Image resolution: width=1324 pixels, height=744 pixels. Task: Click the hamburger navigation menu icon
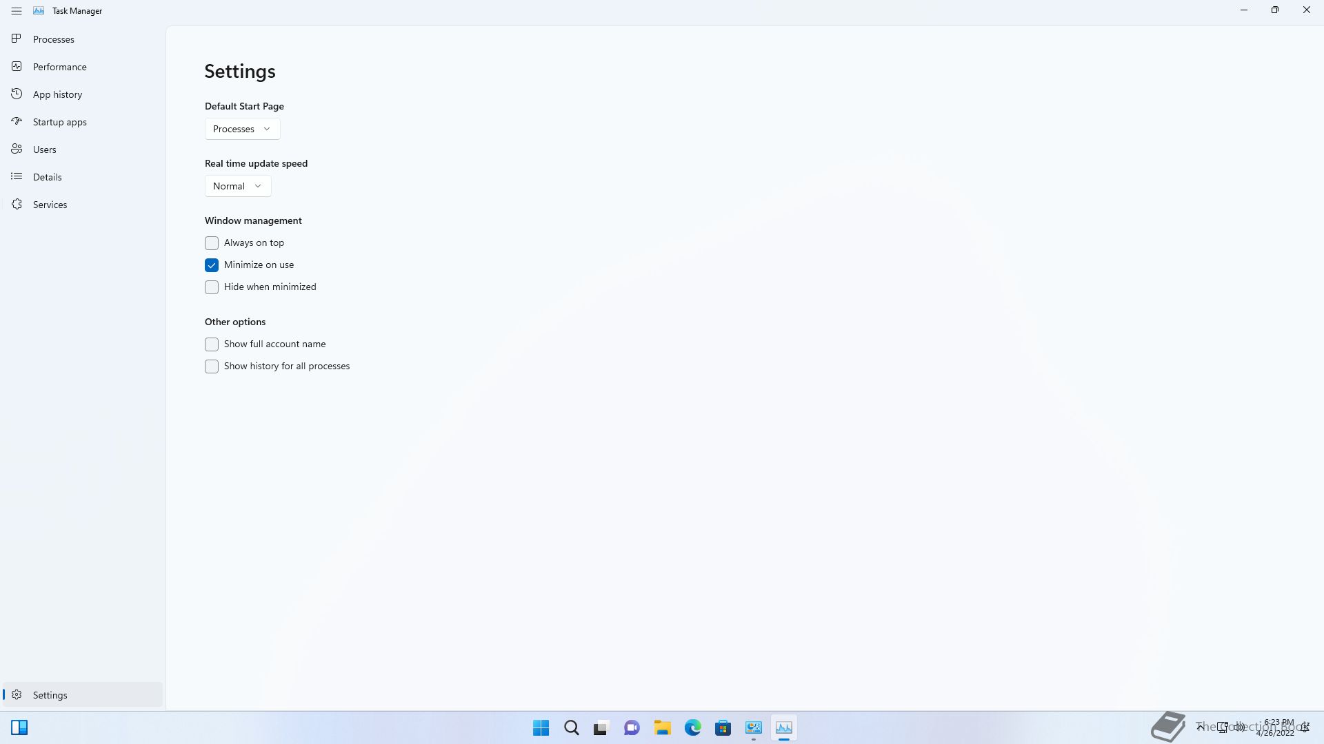coord(17,11)
